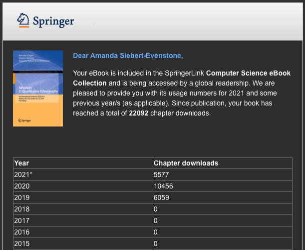
Task: Click the small Springer logo on book cover
Action: [x=23, y=120]
